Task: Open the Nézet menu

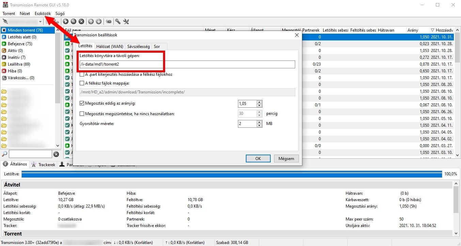Action: point(25,14)
